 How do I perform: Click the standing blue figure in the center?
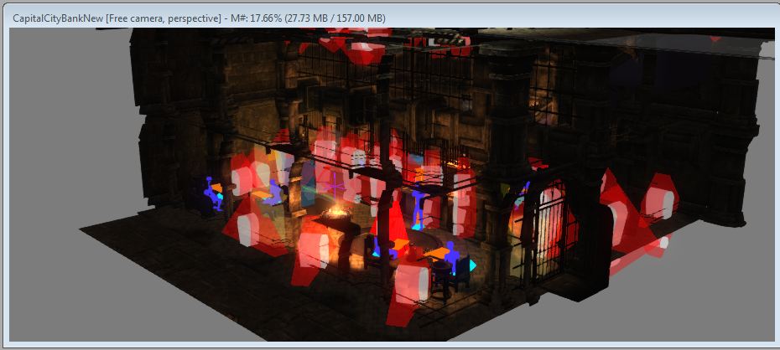tap(417, 206)
